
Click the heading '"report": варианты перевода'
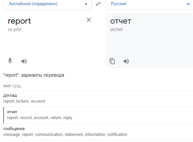tap(34, 75)
